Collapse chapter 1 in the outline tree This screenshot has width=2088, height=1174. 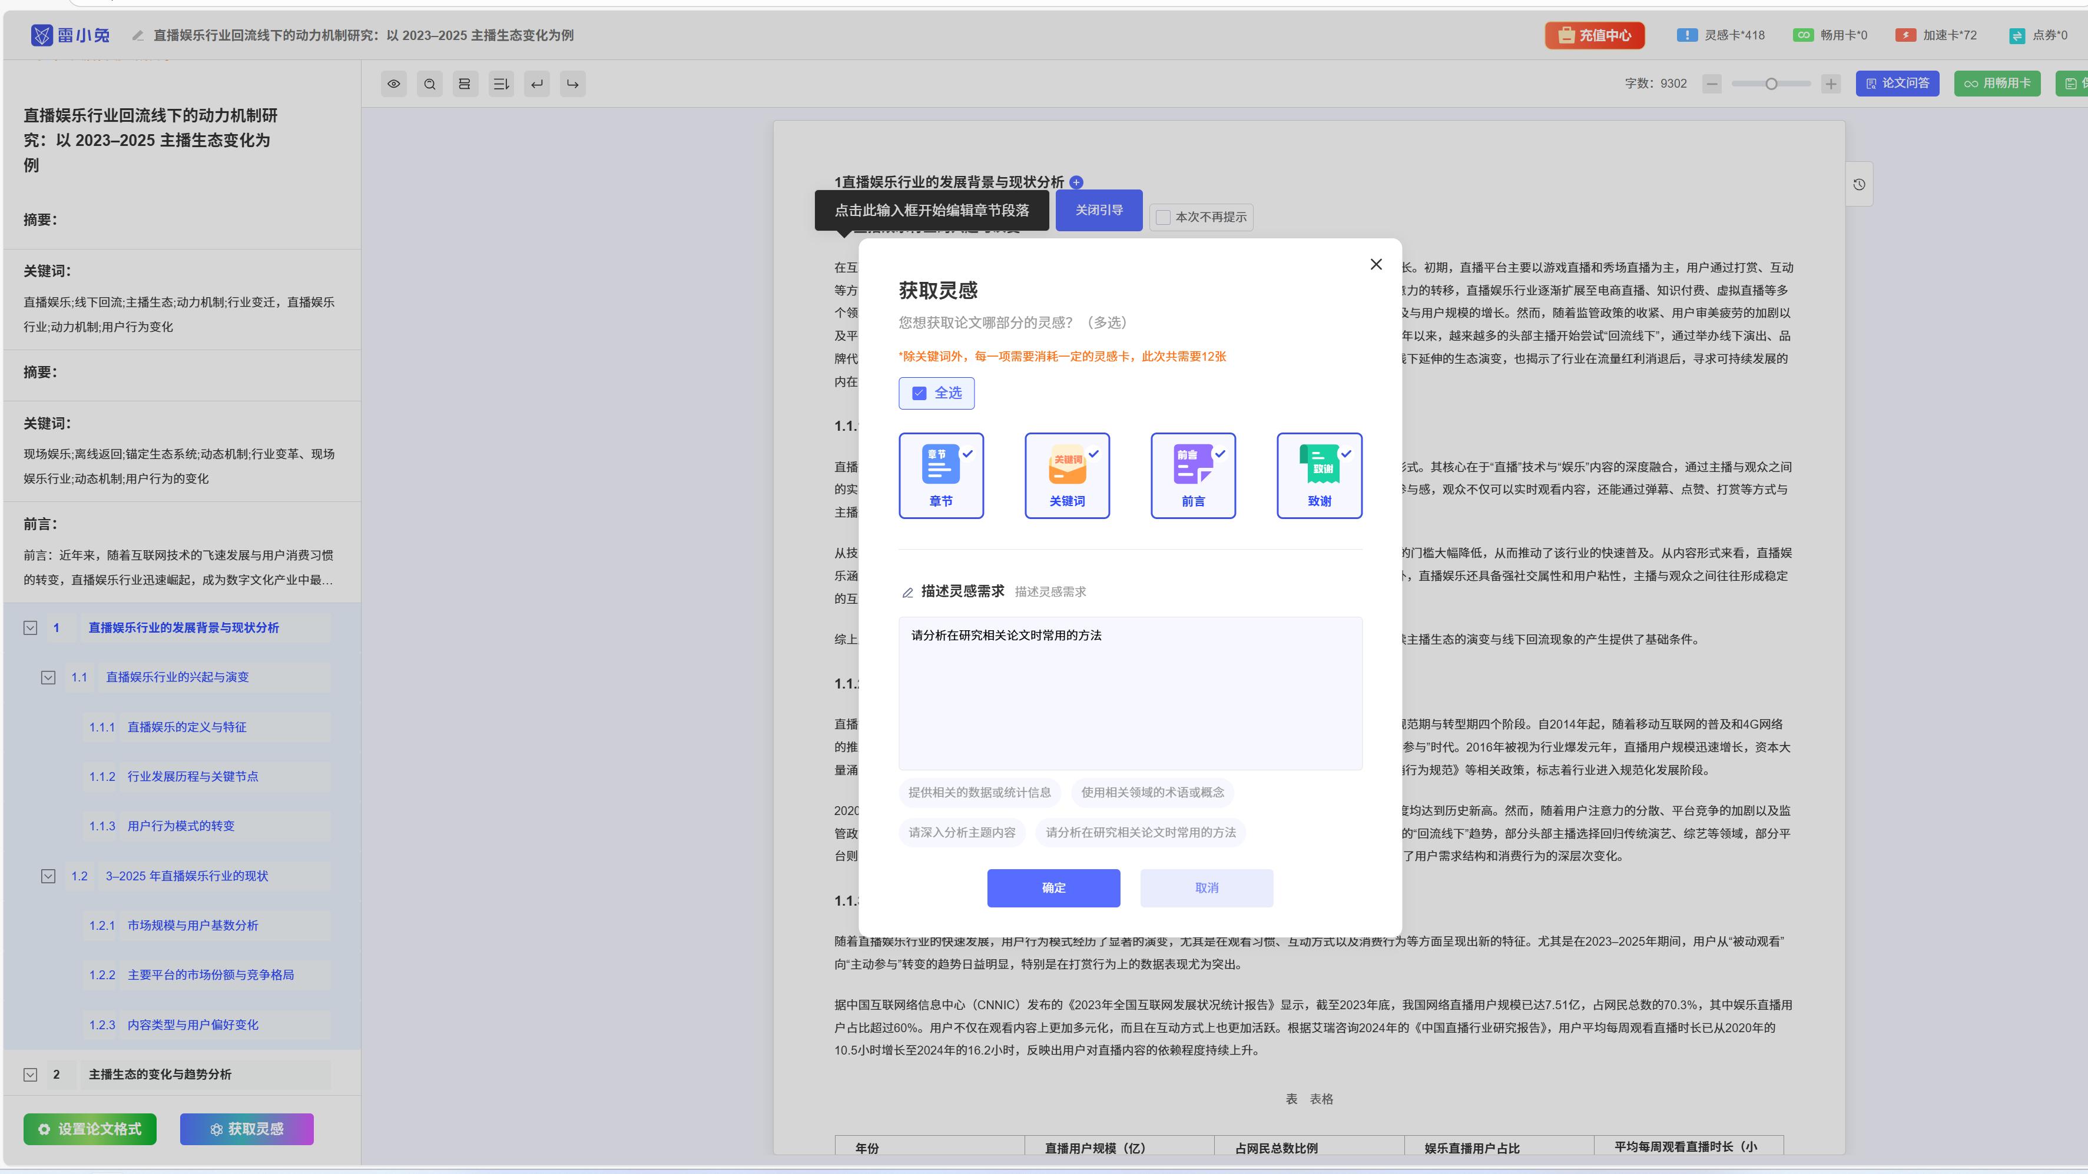(x=31, y=628)
